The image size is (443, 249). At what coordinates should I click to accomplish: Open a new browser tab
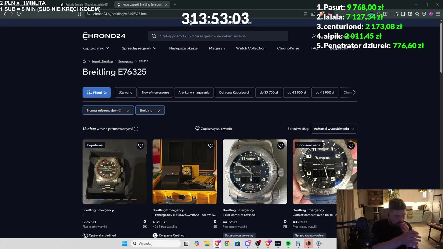pos(175,4)
